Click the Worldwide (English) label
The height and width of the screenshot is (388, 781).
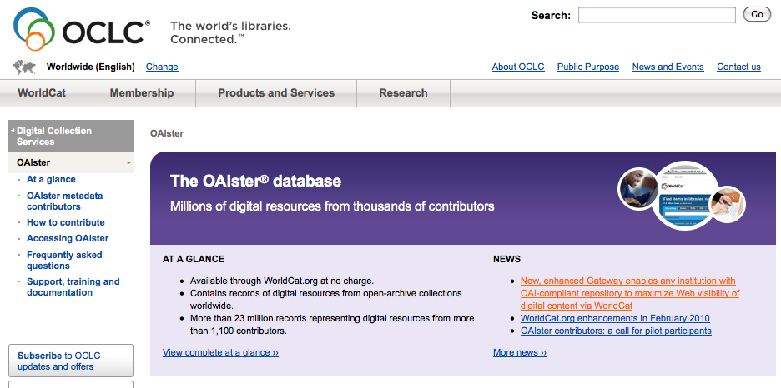point(91,67)
